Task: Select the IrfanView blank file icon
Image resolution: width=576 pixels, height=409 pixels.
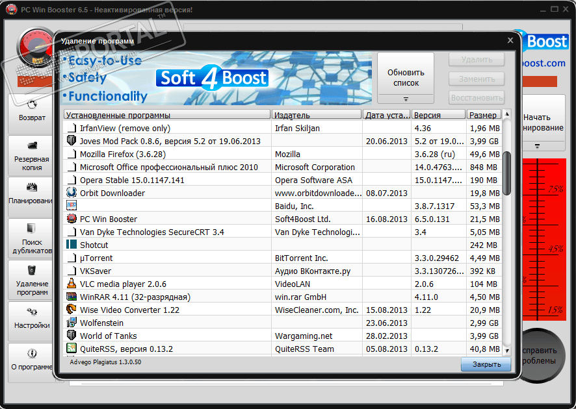Action: [x=72, y=128]
